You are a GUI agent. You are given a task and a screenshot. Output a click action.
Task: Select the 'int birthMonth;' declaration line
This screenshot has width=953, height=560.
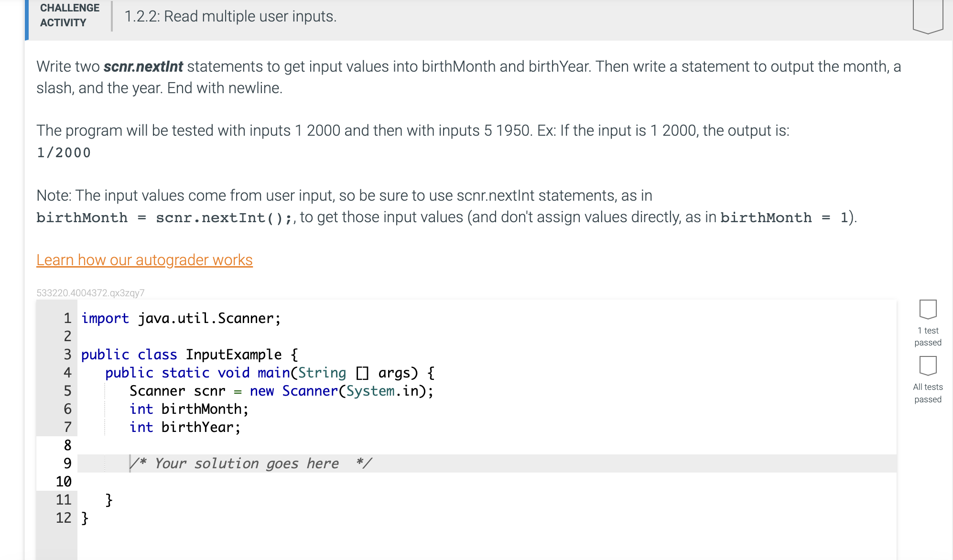pyautogui.click(x=188, y=409)
